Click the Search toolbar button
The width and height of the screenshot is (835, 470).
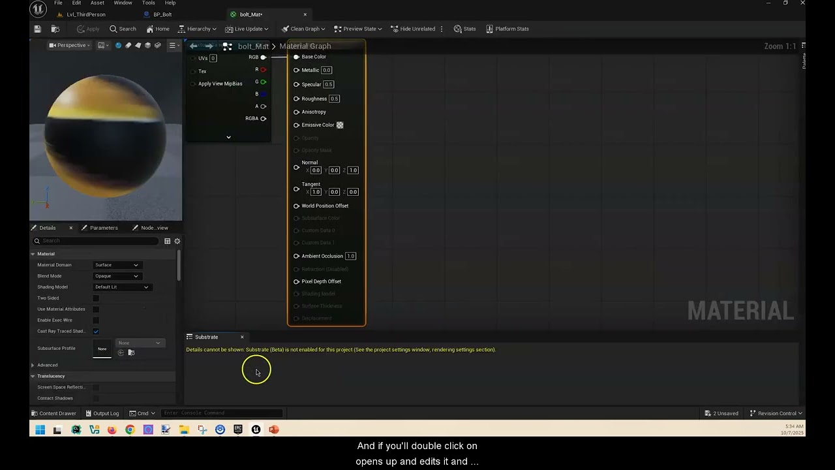coord(123,29)
